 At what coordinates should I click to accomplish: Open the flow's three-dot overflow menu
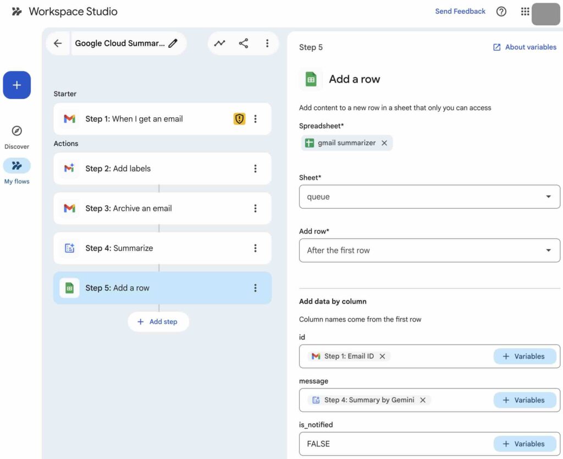coord(267,43)
